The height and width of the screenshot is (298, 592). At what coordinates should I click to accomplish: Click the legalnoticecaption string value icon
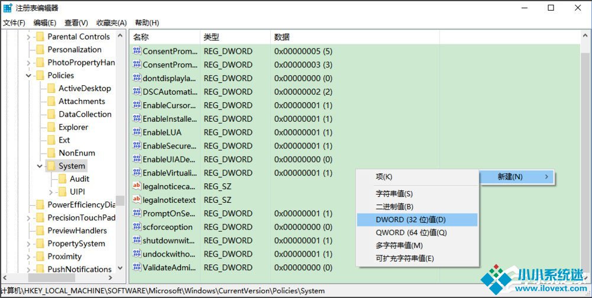click(137, 186)
